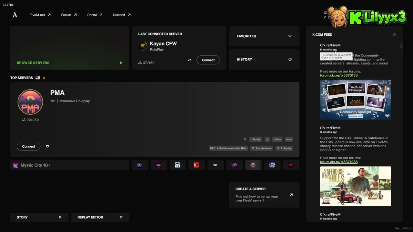The height and width of the screenshot is (232, 413).
Task: Open the Create a Server card
Action: [x=264, y=195]
